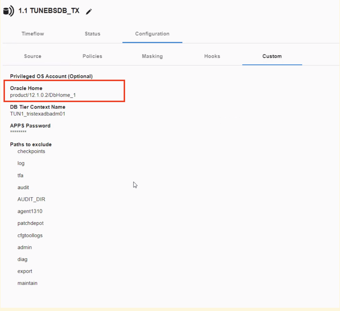Open the Timeflow tab
Screen dimensions: 340x311
(x=33, y=34)
